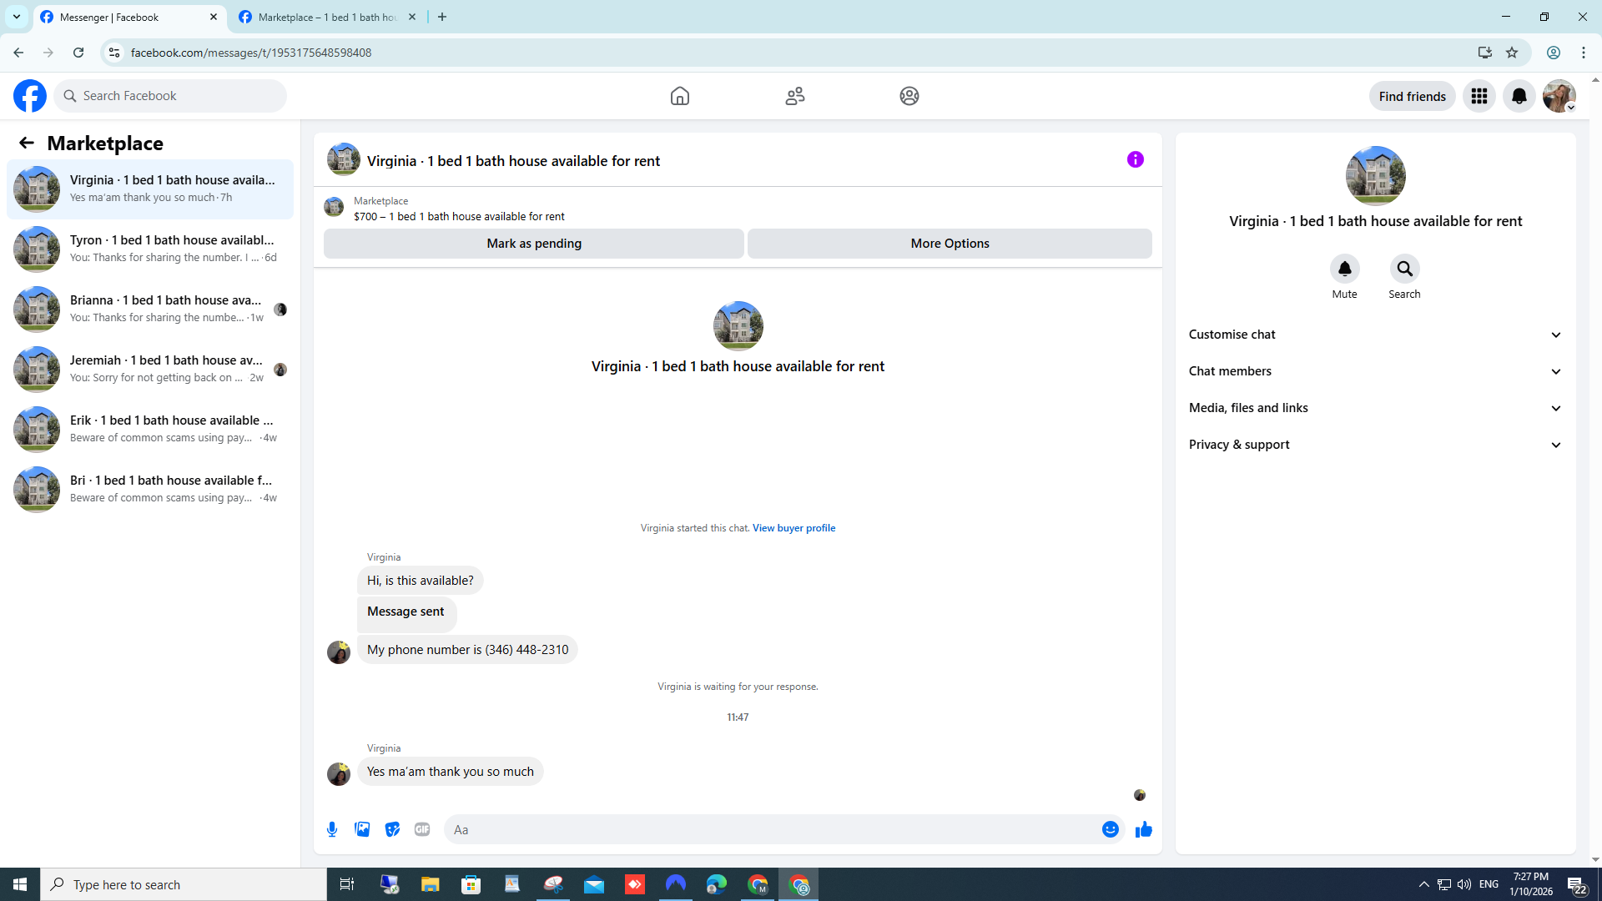Open View buyer profile link
This screenshot has width=1602, height=901.
(793, 528)
